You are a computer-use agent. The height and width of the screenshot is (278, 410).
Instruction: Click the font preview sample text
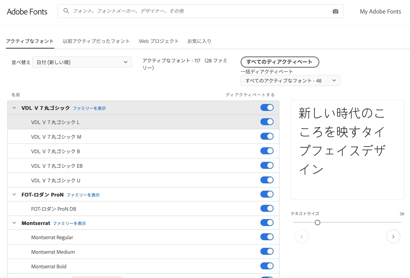tap(342, 141)
